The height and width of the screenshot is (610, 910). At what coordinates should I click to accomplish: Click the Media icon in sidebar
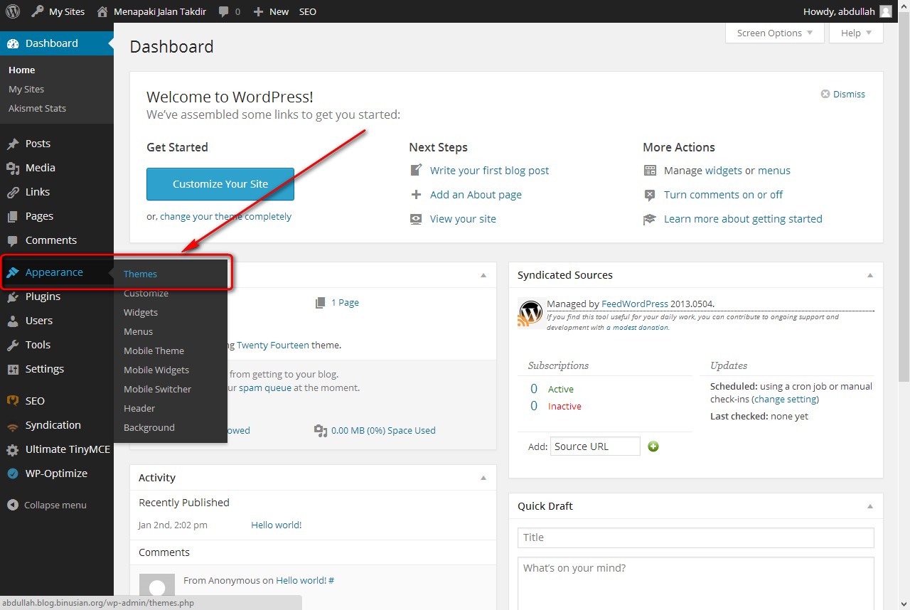13,168
